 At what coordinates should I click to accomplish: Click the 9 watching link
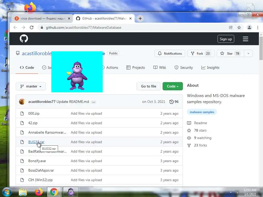(x=199, y=138)
